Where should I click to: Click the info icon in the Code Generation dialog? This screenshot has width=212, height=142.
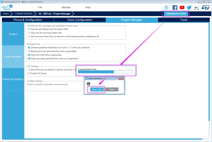point(88,84)
